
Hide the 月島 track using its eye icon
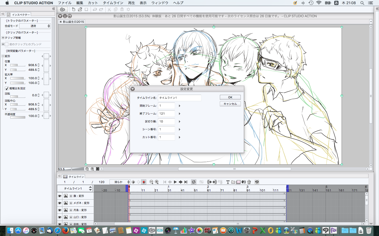pyautogui.click(x=60, y=210)
